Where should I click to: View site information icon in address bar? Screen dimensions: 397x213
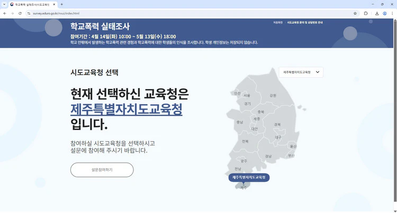click(x=30, y=13)
